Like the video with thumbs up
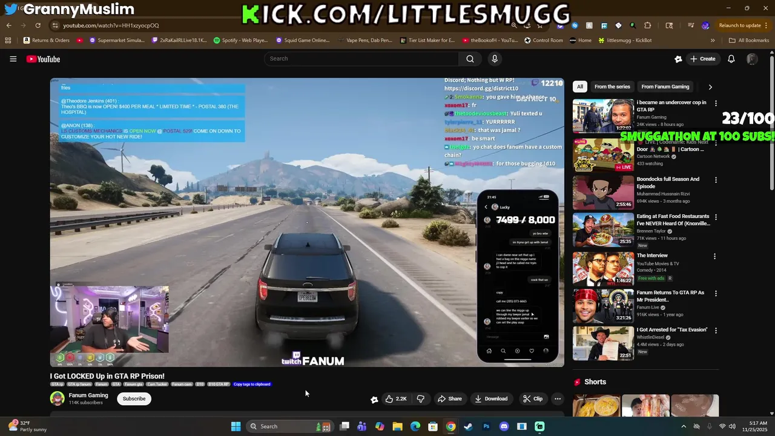This screenshot has height=436, width=775. tap(396, 398)
